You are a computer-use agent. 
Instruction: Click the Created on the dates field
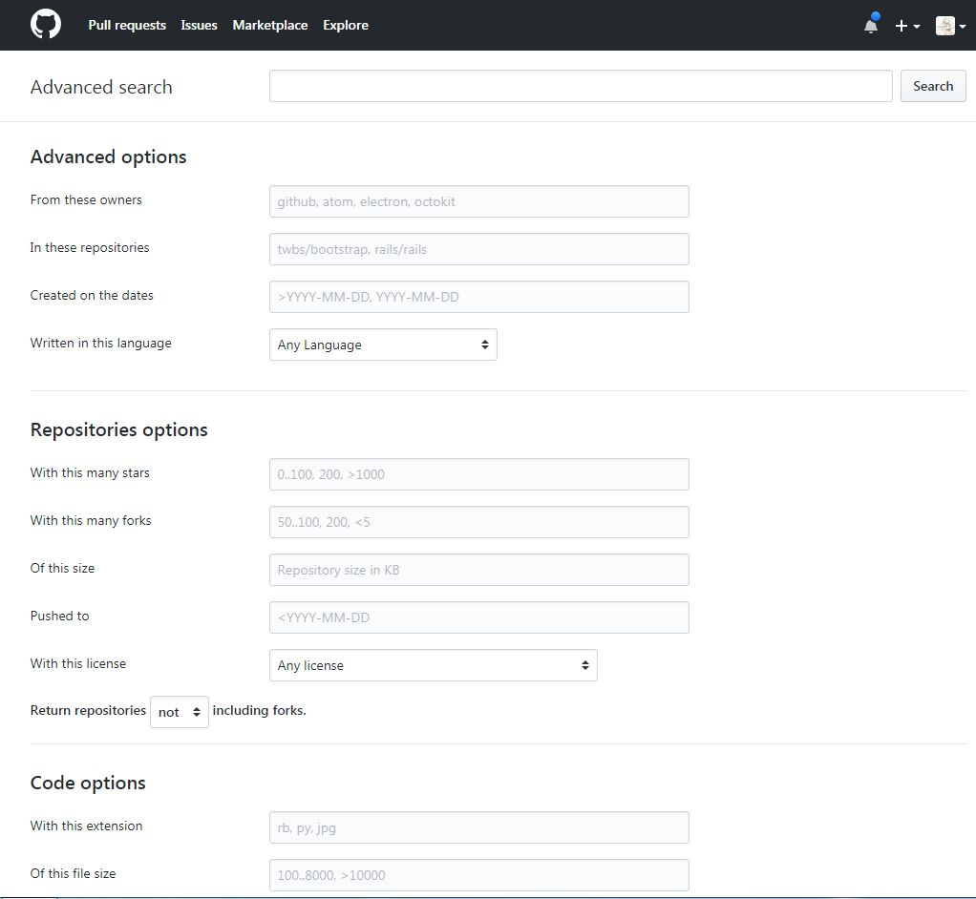tap(479, 297)
